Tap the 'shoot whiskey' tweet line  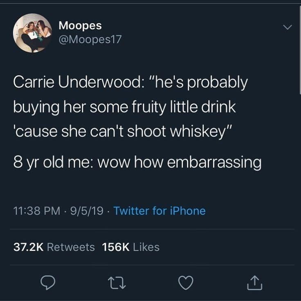tap(123, 132)
